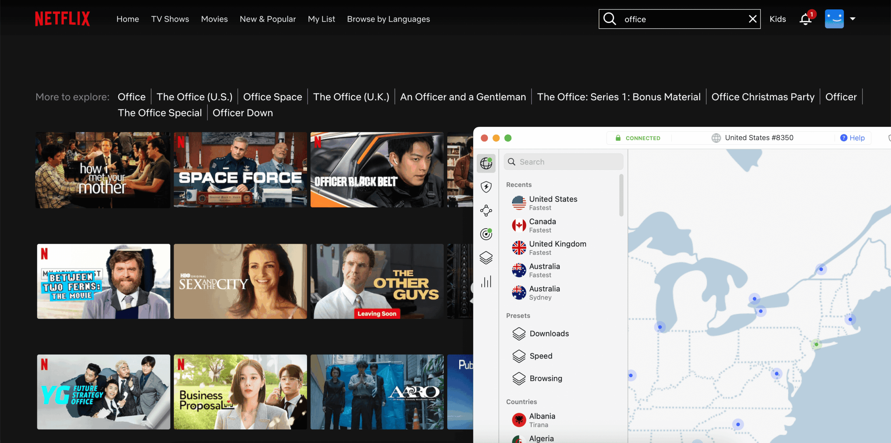Open Threat Protection shield icon
Image resolution: width=891 pixels, height=443 pixels.
tap(486, 187)
